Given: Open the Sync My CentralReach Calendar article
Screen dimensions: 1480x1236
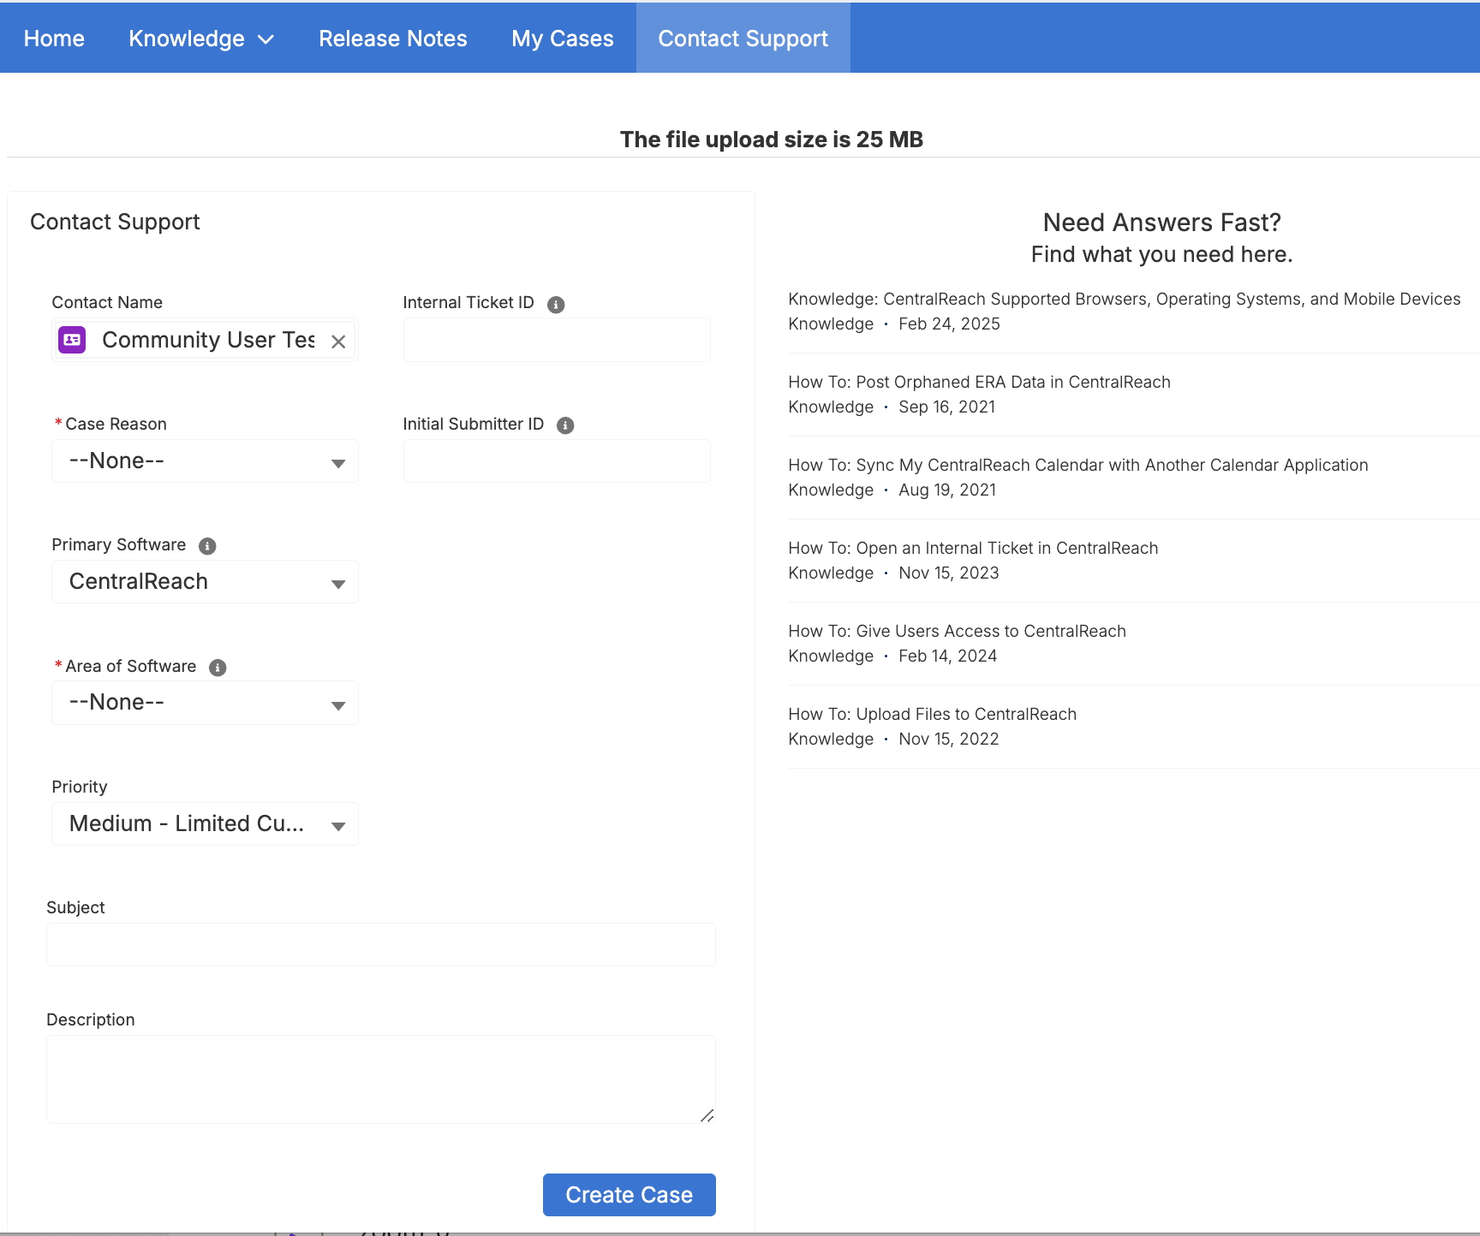Looking at the screenshot, I should [x=1078, y=465].
